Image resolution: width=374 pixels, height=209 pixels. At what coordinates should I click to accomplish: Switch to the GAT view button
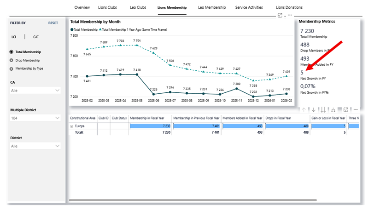[x=35, y=37]
